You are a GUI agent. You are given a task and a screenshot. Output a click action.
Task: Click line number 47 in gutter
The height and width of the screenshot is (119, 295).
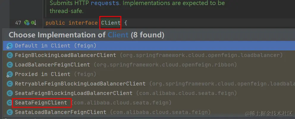coord(18,23)
